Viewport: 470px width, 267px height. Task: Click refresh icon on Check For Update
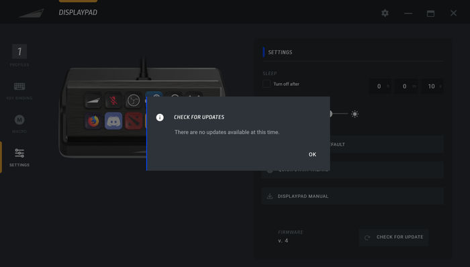pyautogui.click(x=367, y=237)
